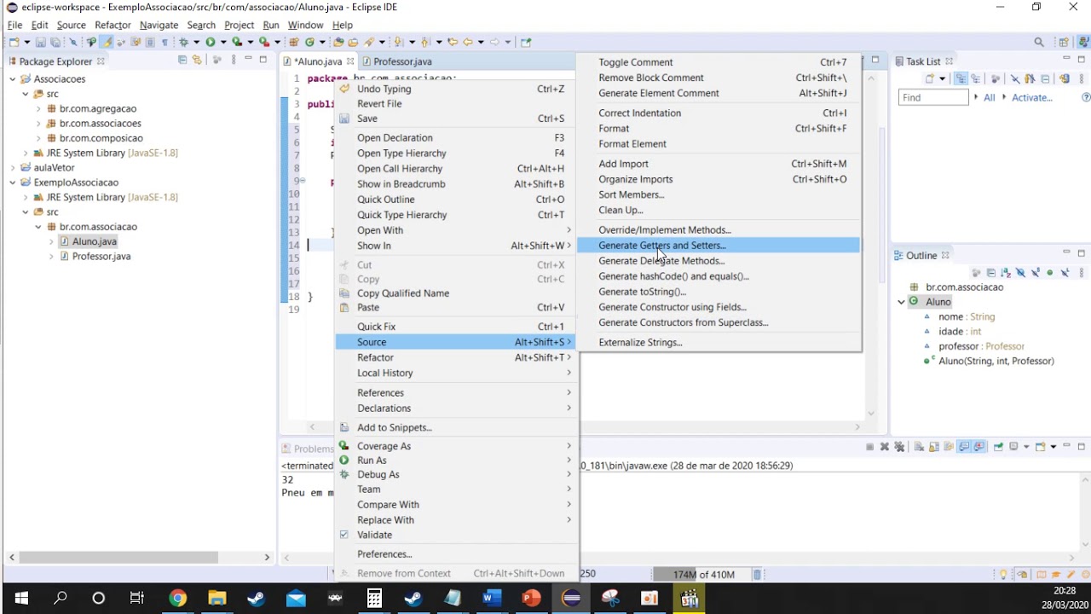Open the Calculator from the taskbar

pos(374,598)
